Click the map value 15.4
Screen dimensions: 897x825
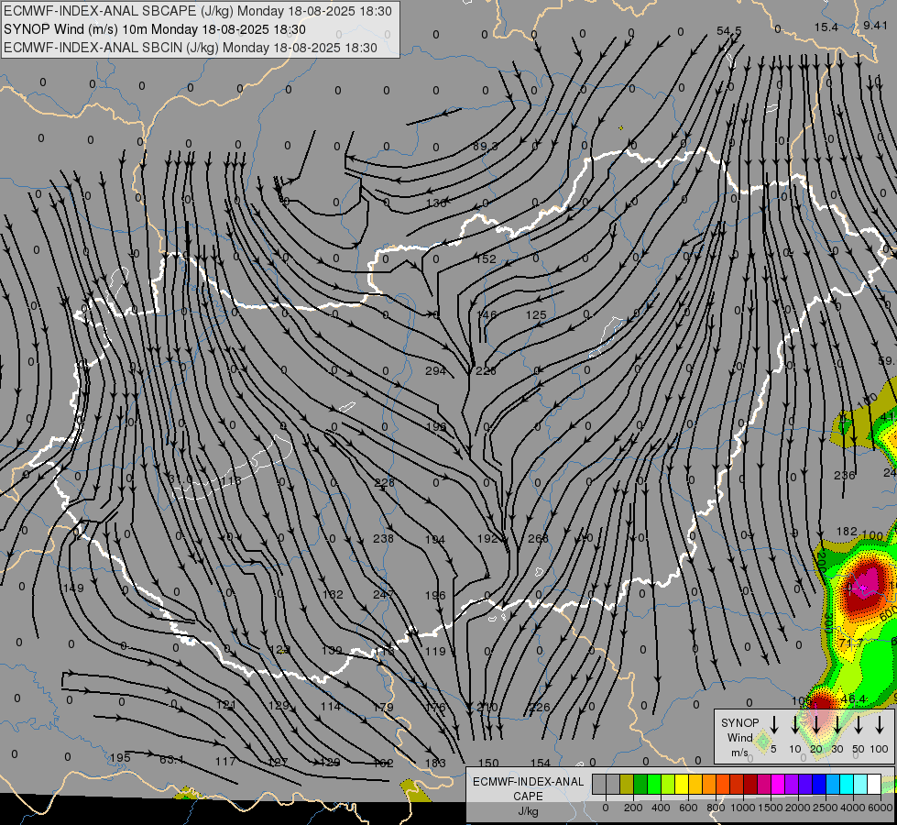tap(826, 27)
